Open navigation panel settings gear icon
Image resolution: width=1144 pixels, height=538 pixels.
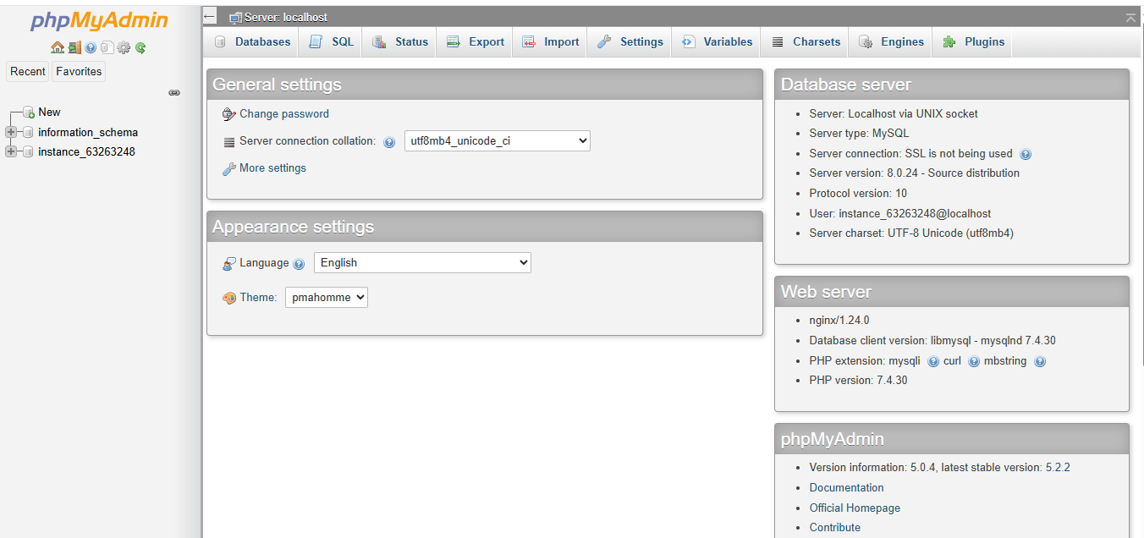[x=124, y=48]
